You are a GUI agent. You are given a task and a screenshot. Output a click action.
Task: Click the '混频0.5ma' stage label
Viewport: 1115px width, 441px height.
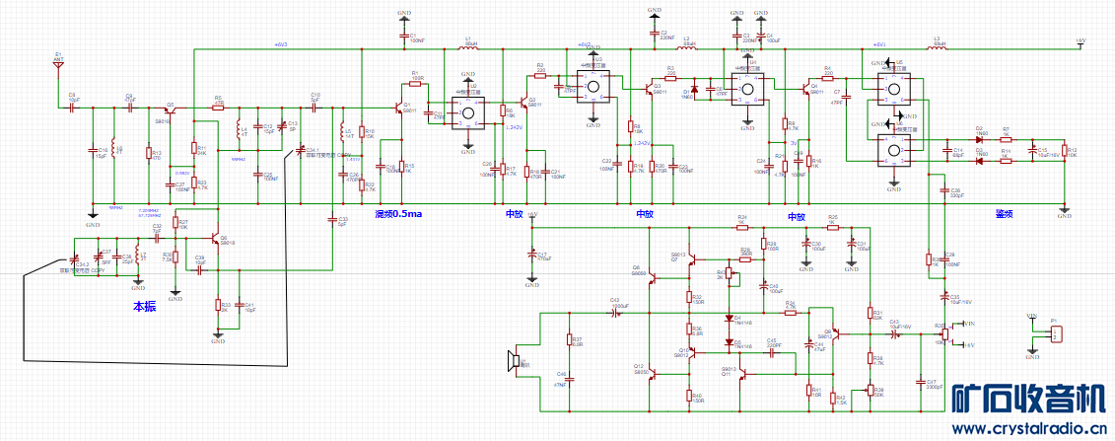pos(399,214)
